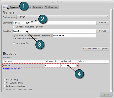Enable Use Queuing checkbox
114x98 pixels.
coord(4,80)
